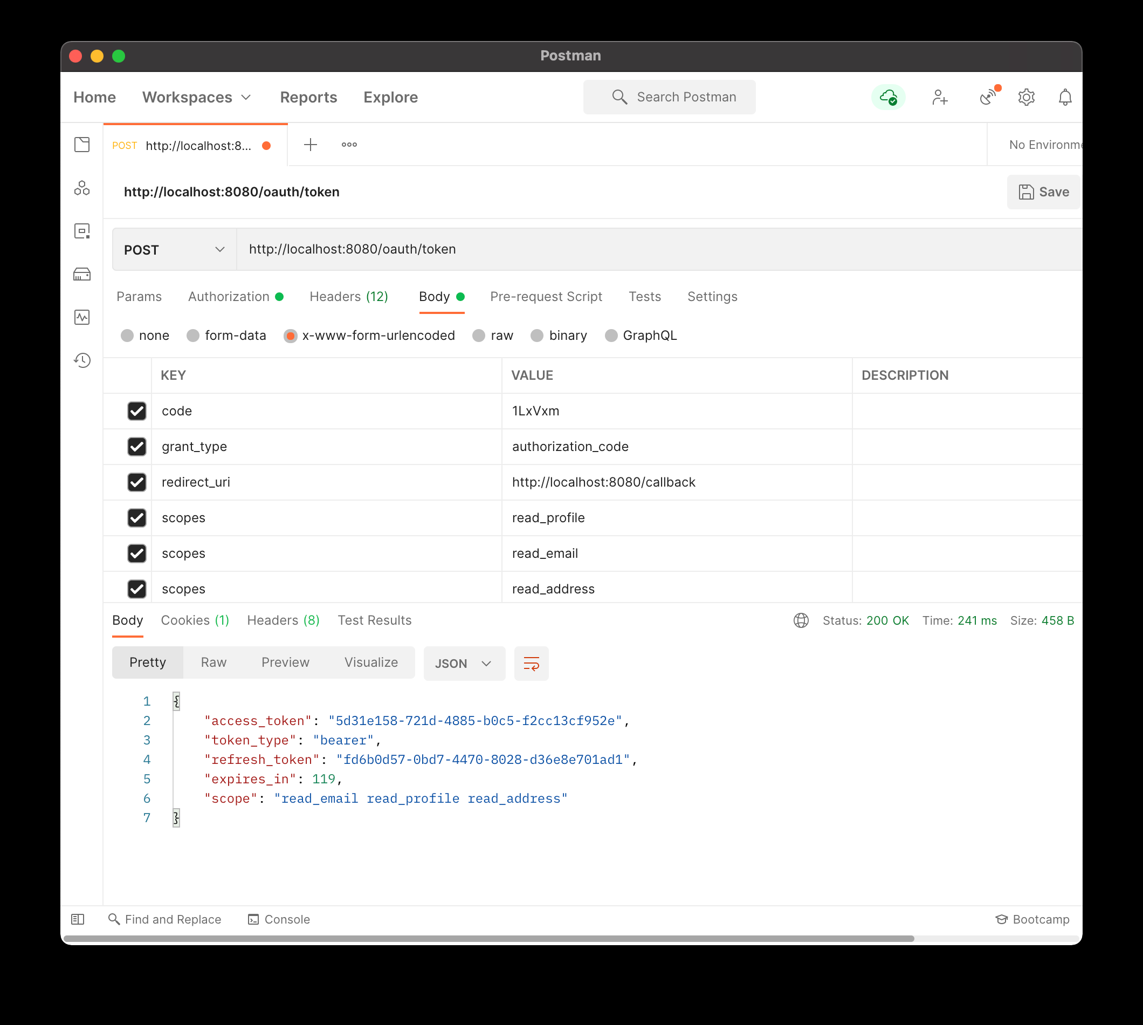Click the Search Postman field
This screenshot has width=1143, height=1025.
[x=669, y=98]
